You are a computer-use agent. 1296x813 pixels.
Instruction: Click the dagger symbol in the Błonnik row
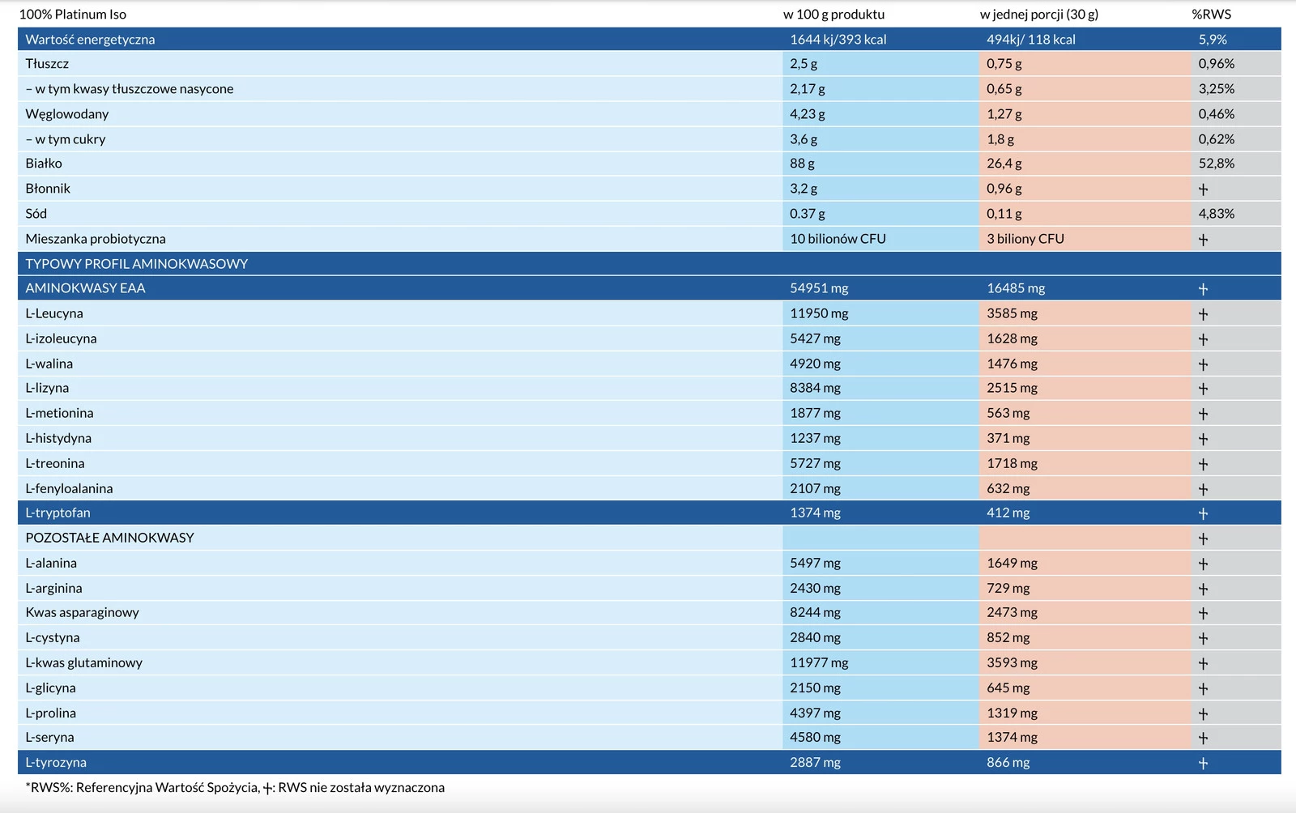[1203, 189]
